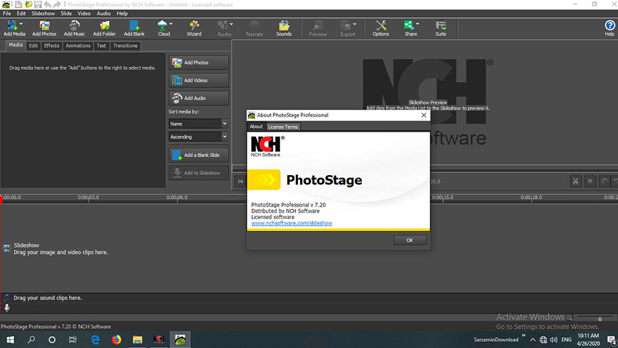Open the File menu

pyautogui.click(x=7, y=14)
